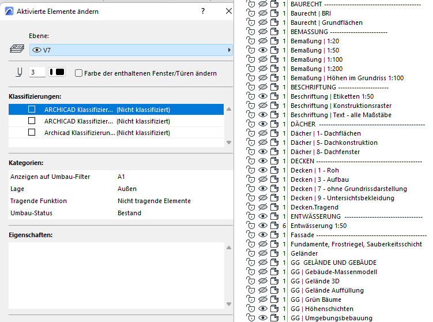
Task: Click wireframe icon of GG | Grün Bäume
Action: [274, 299]
